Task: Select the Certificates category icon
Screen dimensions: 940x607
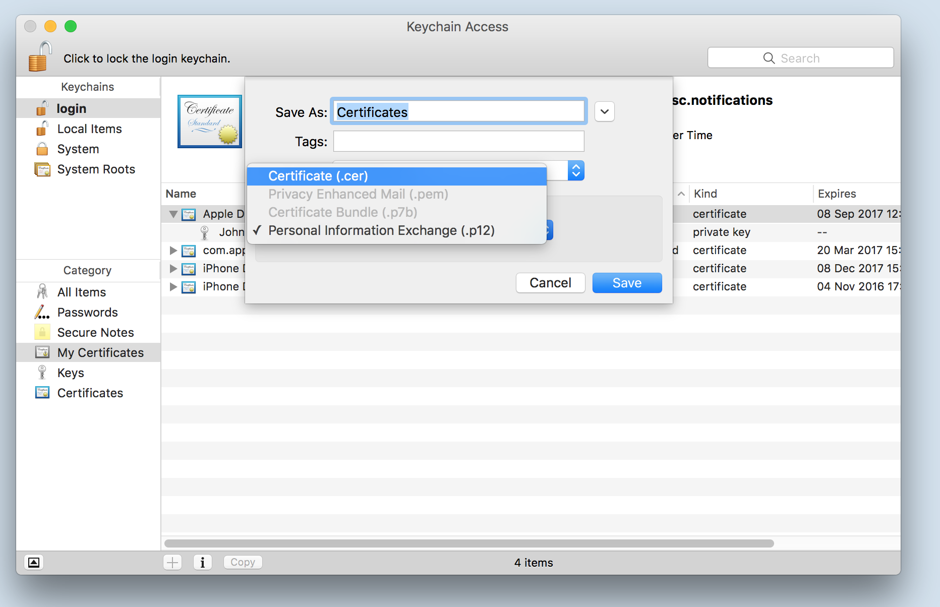Action: point(42,393)
